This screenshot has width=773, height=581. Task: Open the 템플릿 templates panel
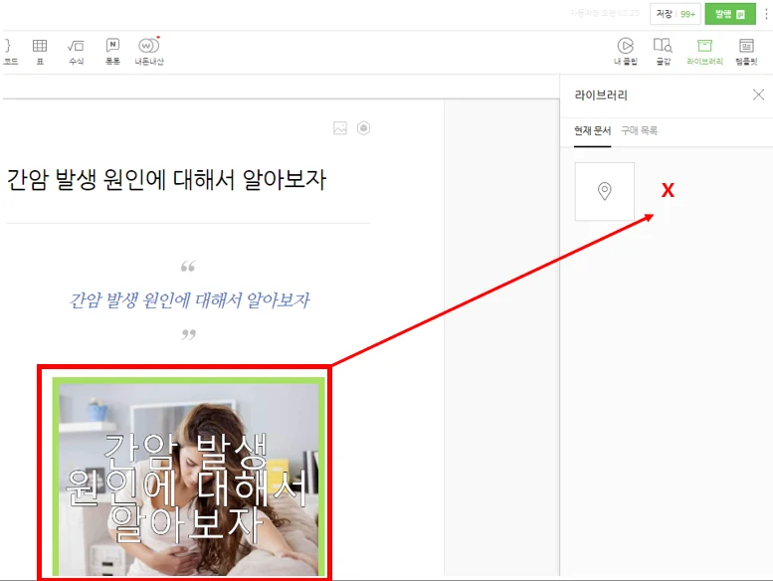746,52
